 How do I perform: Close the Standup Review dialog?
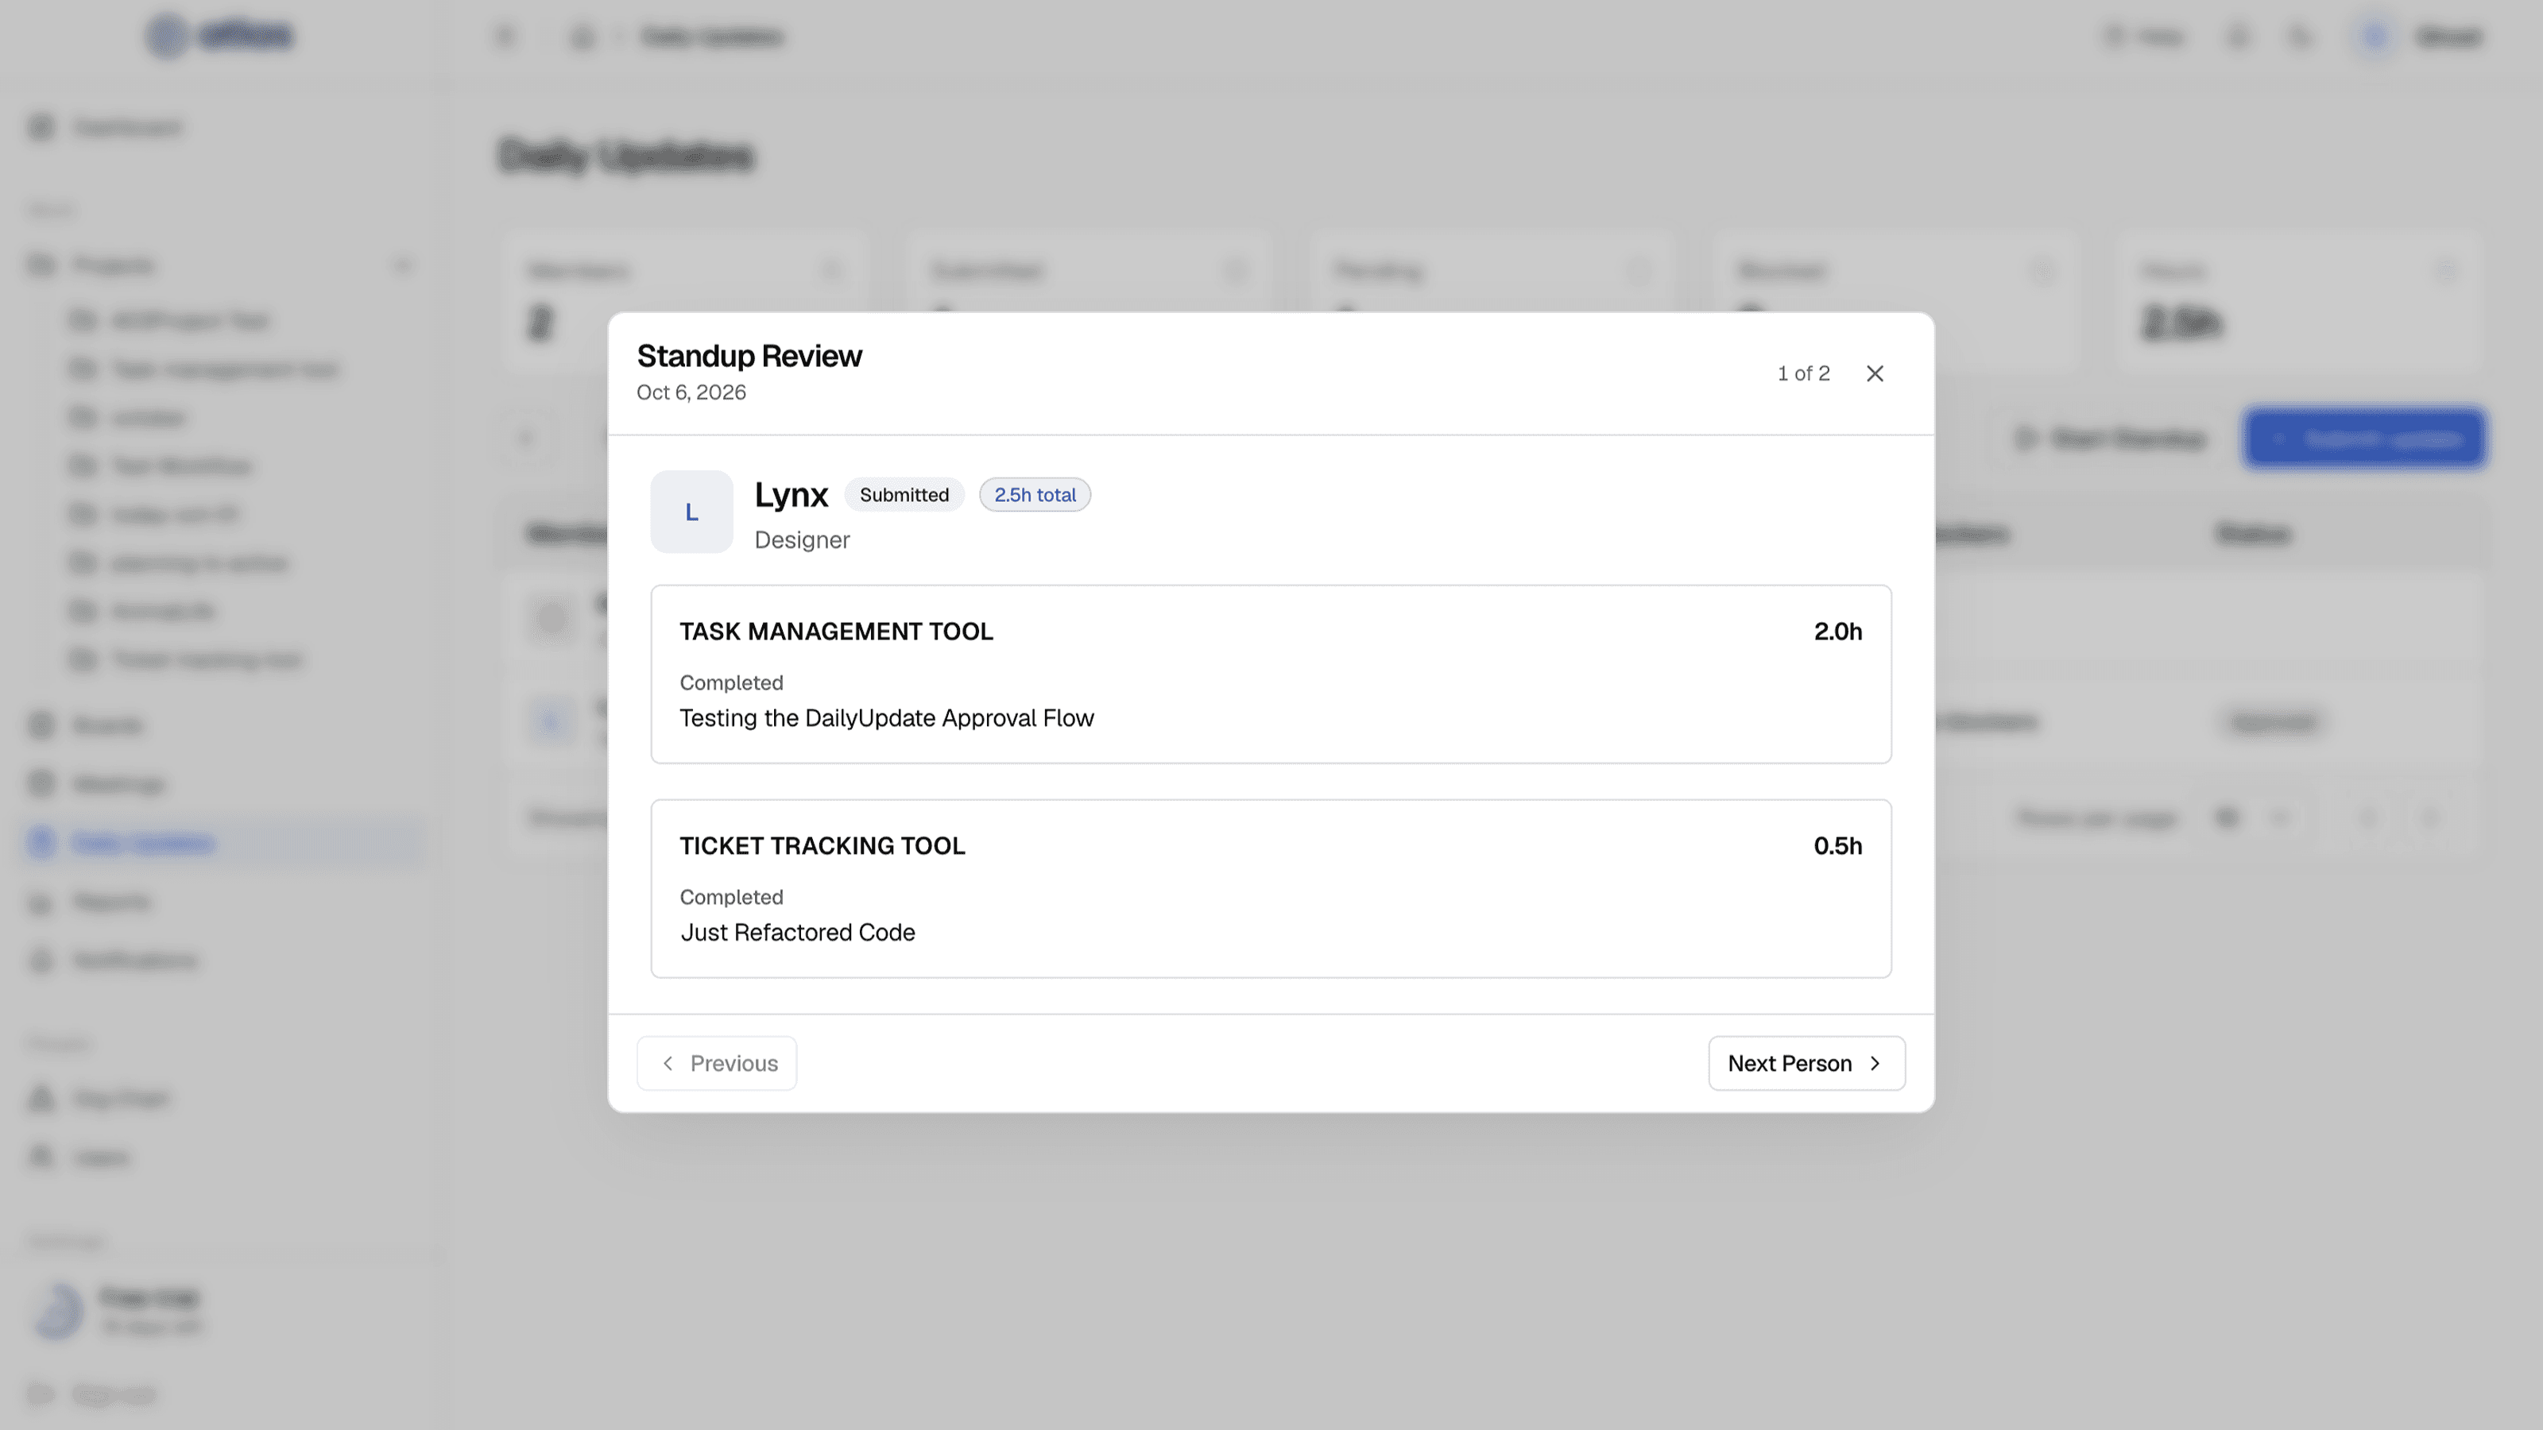tap(1875, 373)
